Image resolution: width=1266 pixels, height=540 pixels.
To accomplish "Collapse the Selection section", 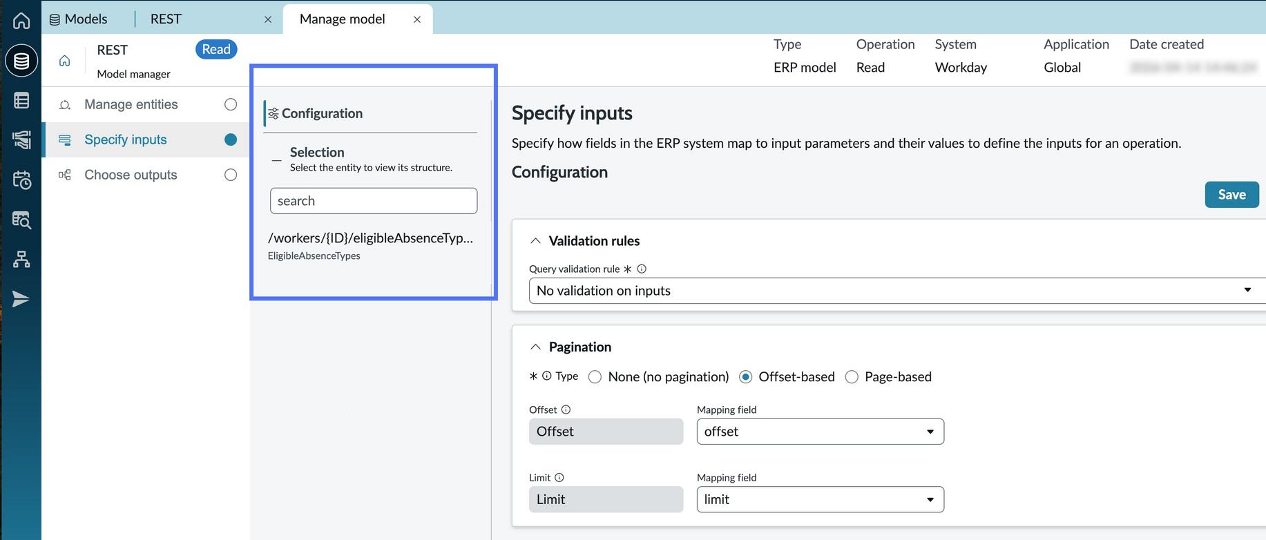I will (x=277, y=160).
